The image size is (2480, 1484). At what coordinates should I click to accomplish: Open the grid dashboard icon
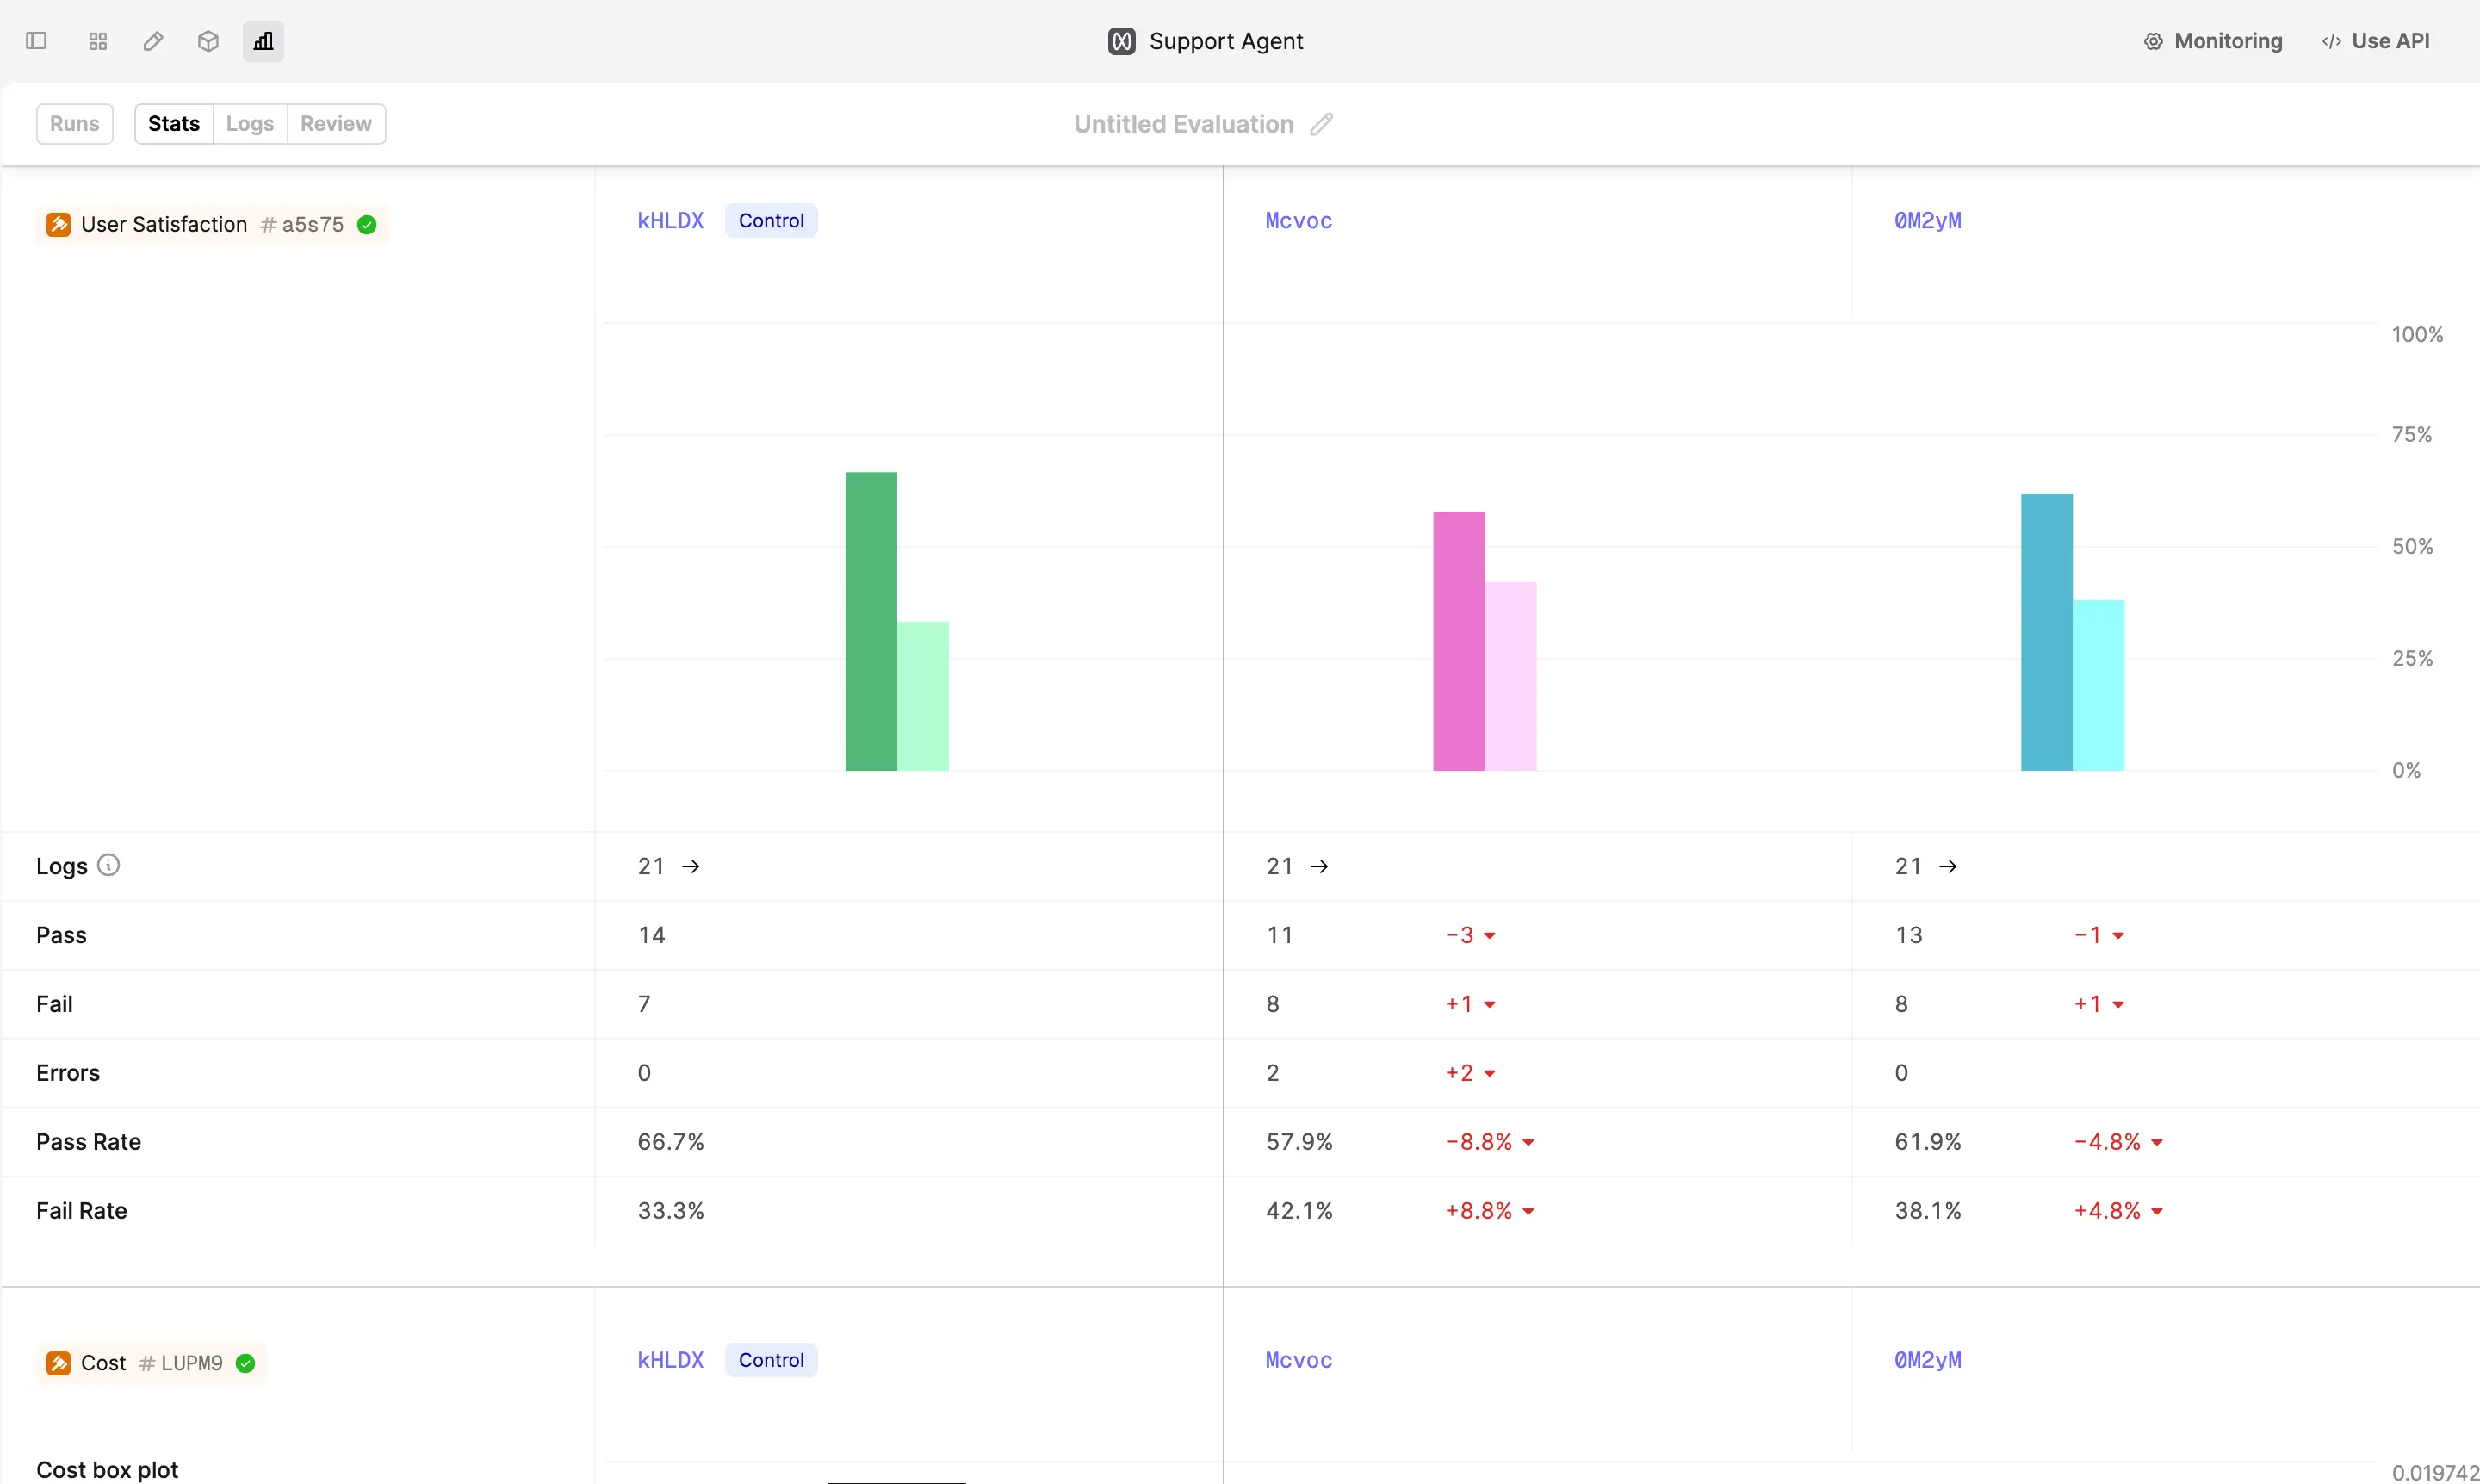pyautogui.click(x=98, y=41)
